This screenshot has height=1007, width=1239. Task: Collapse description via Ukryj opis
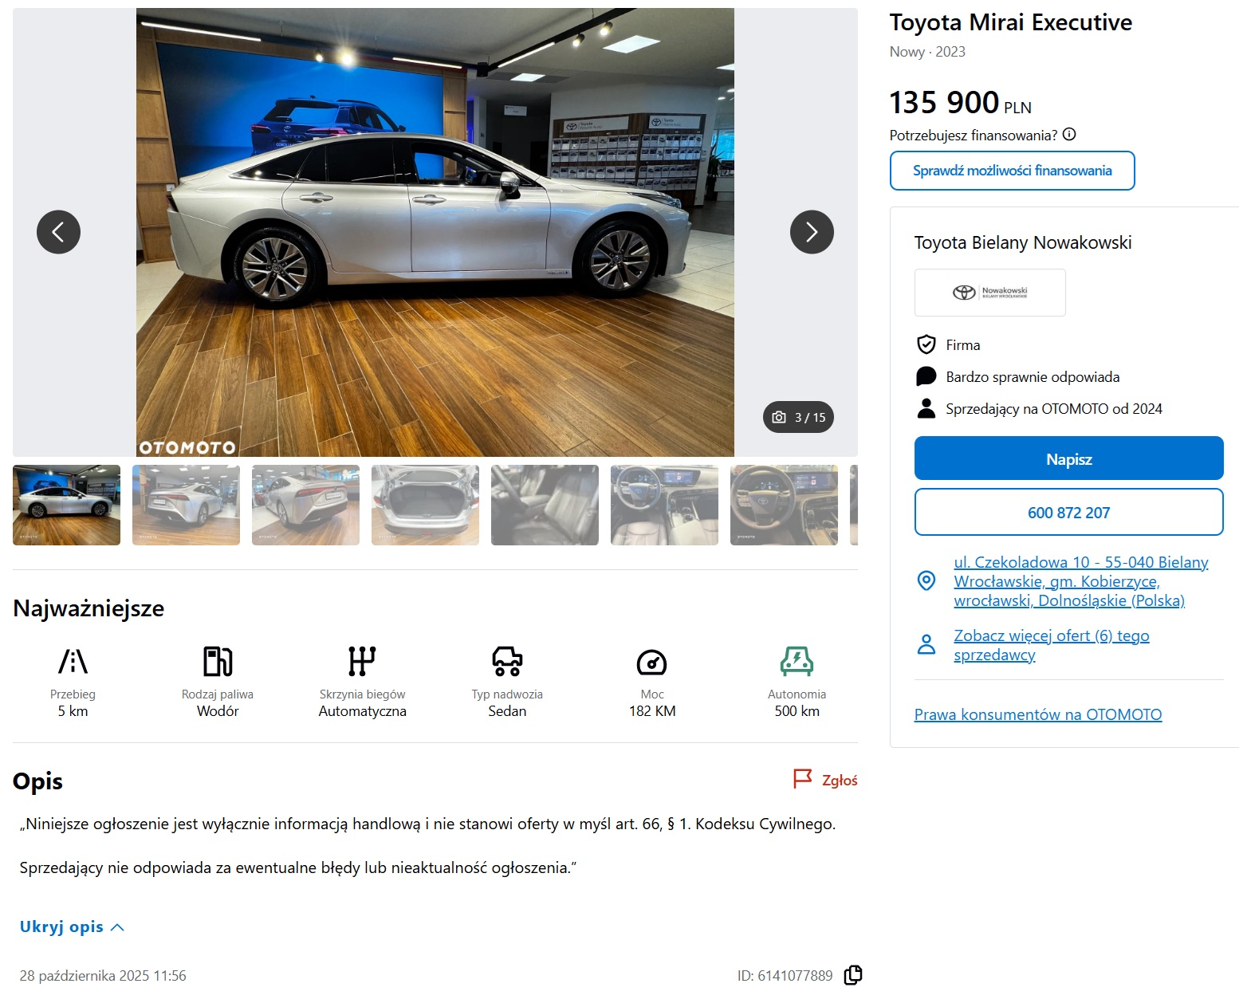pyautogui.click(x=72, y=926)
